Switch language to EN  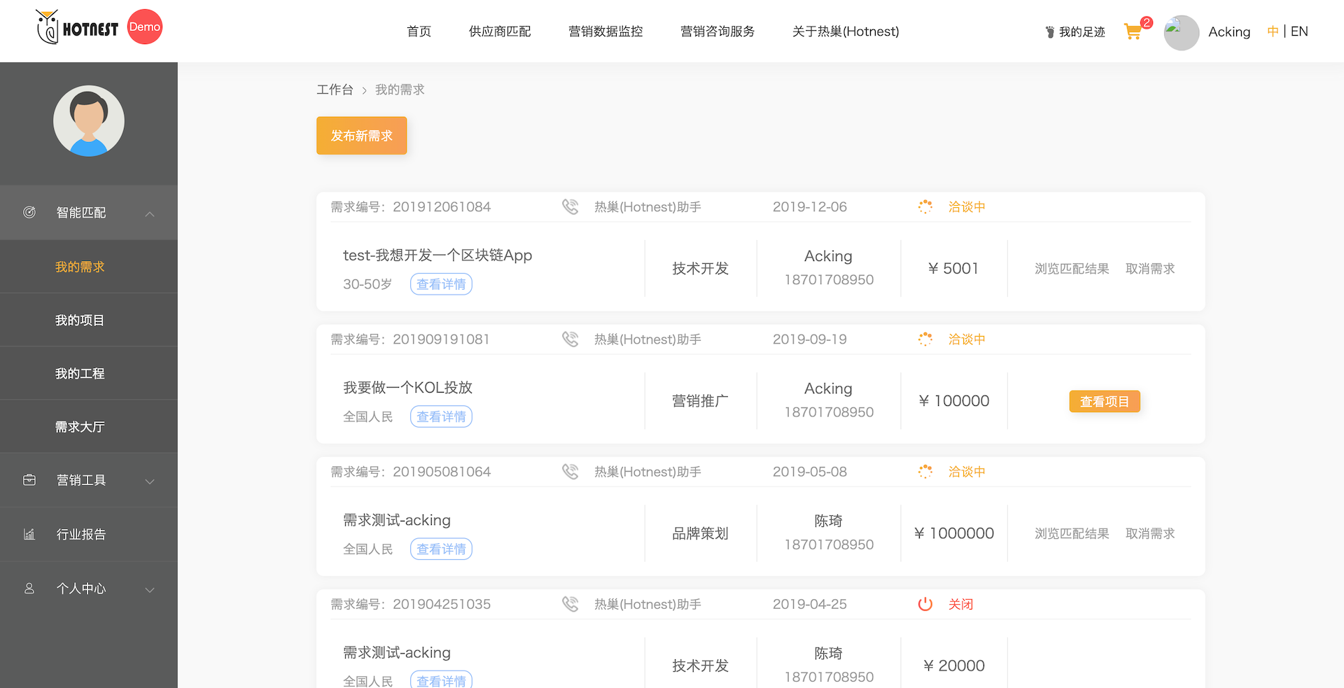(1299, 31)
